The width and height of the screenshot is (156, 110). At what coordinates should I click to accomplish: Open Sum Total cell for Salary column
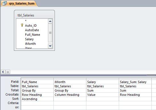click(103, 90)
